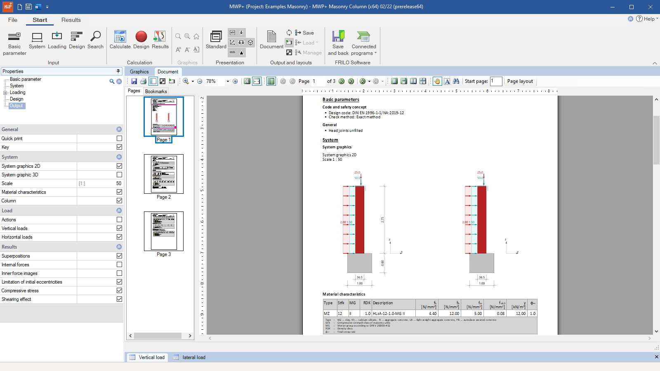Collapse the Results section
The width and height of the screenshot is (660, 371).
[119, 247]
